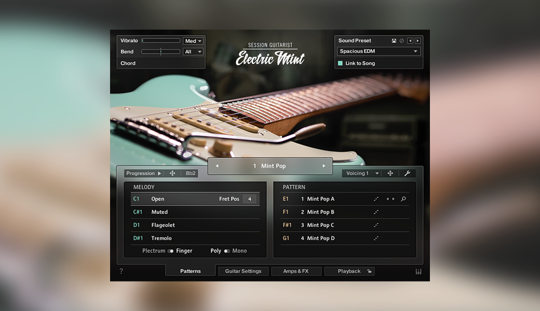This screenshot has width=540, height=311.
Task: Click move icon next to Voicing 1
Action: [390, 174]
